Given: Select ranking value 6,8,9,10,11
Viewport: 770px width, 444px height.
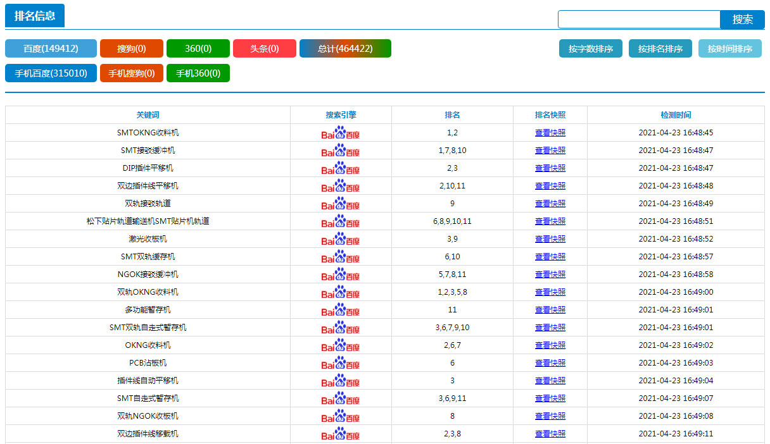Looking at the screenshot, I should point(452,221).
